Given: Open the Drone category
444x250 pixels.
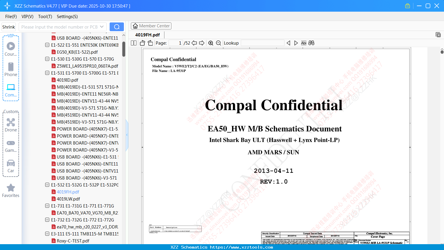Looking at the screenshot, I should pos(11,125).
